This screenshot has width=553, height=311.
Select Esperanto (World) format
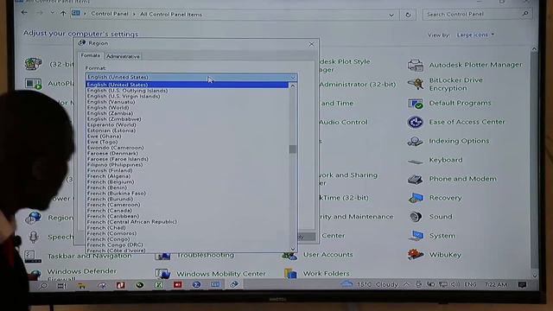[187, 124]
